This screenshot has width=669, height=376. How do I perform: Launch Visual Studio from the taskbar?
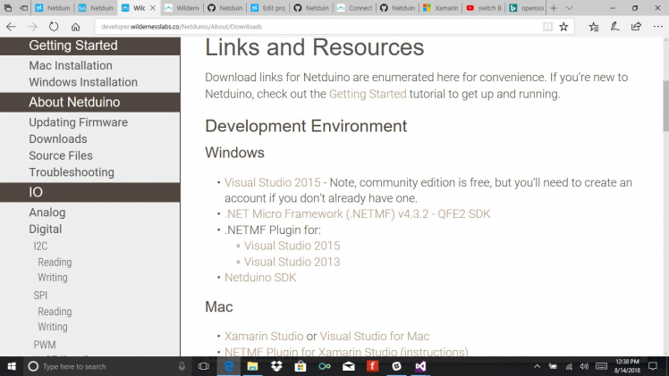pos(420,366)
